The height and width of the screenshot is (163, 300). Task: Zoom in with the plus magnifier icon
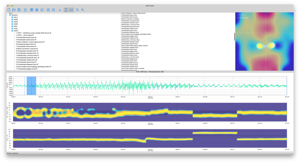coord(82,10)
